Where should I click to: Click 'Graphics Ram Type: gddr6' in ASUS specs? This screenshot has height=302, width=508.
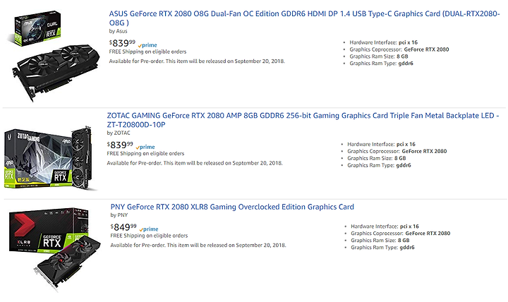tap(381, 64)
